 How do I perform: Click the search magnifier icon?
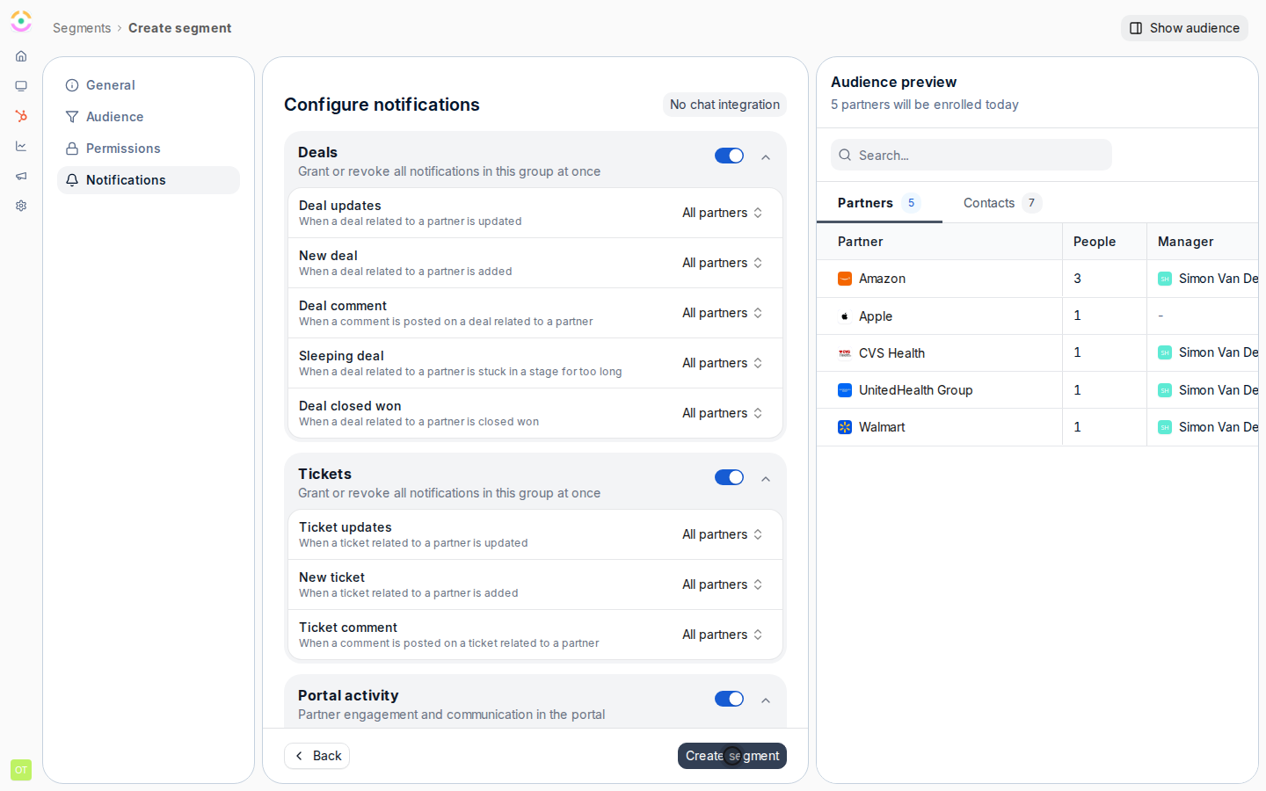coord(845,155)
